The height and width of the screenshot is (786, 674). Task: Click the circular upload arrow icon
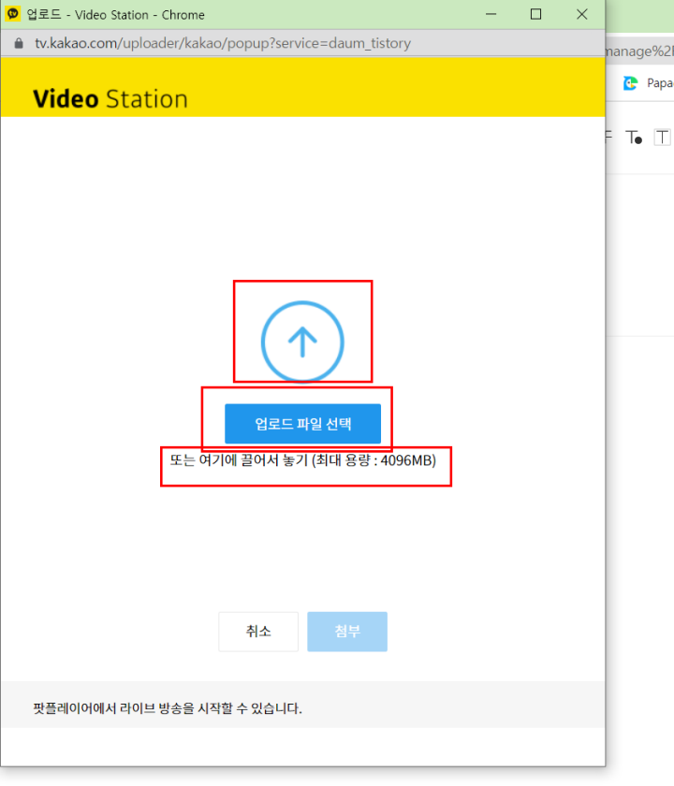coord(302,342)
